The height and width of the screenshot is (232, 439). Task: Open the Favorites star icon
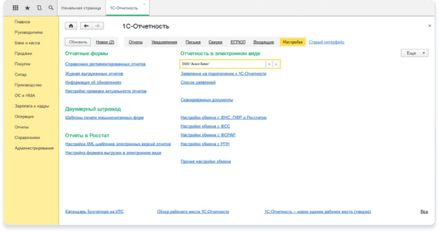point(27,8)
